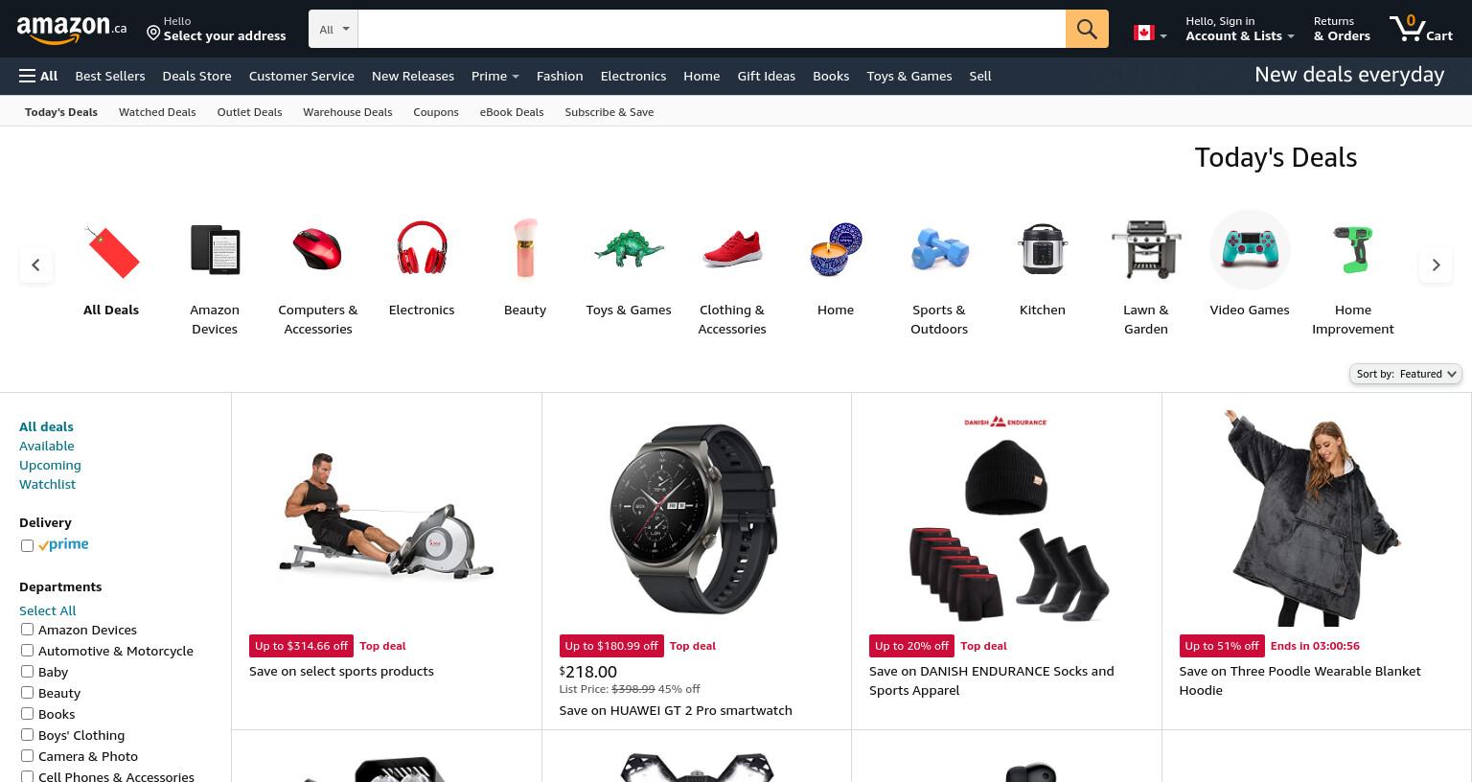The width and height of the screenshot is (1472, 782).
Task: Click Select All under Departments
Action: pos(47,610)
